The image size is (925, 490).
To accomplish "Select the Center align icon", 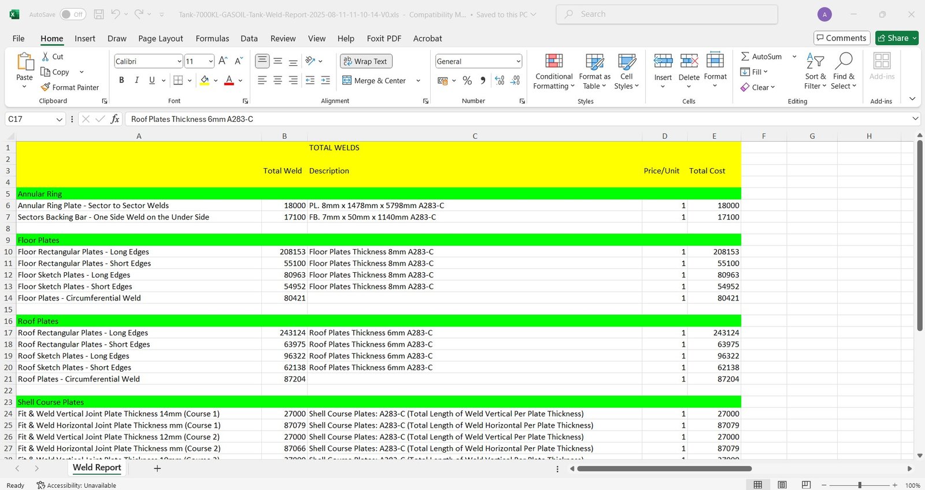I will coord(277,80).
